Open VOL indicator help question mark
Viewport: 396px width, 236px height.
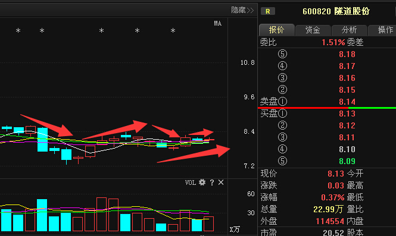(212, 182)
